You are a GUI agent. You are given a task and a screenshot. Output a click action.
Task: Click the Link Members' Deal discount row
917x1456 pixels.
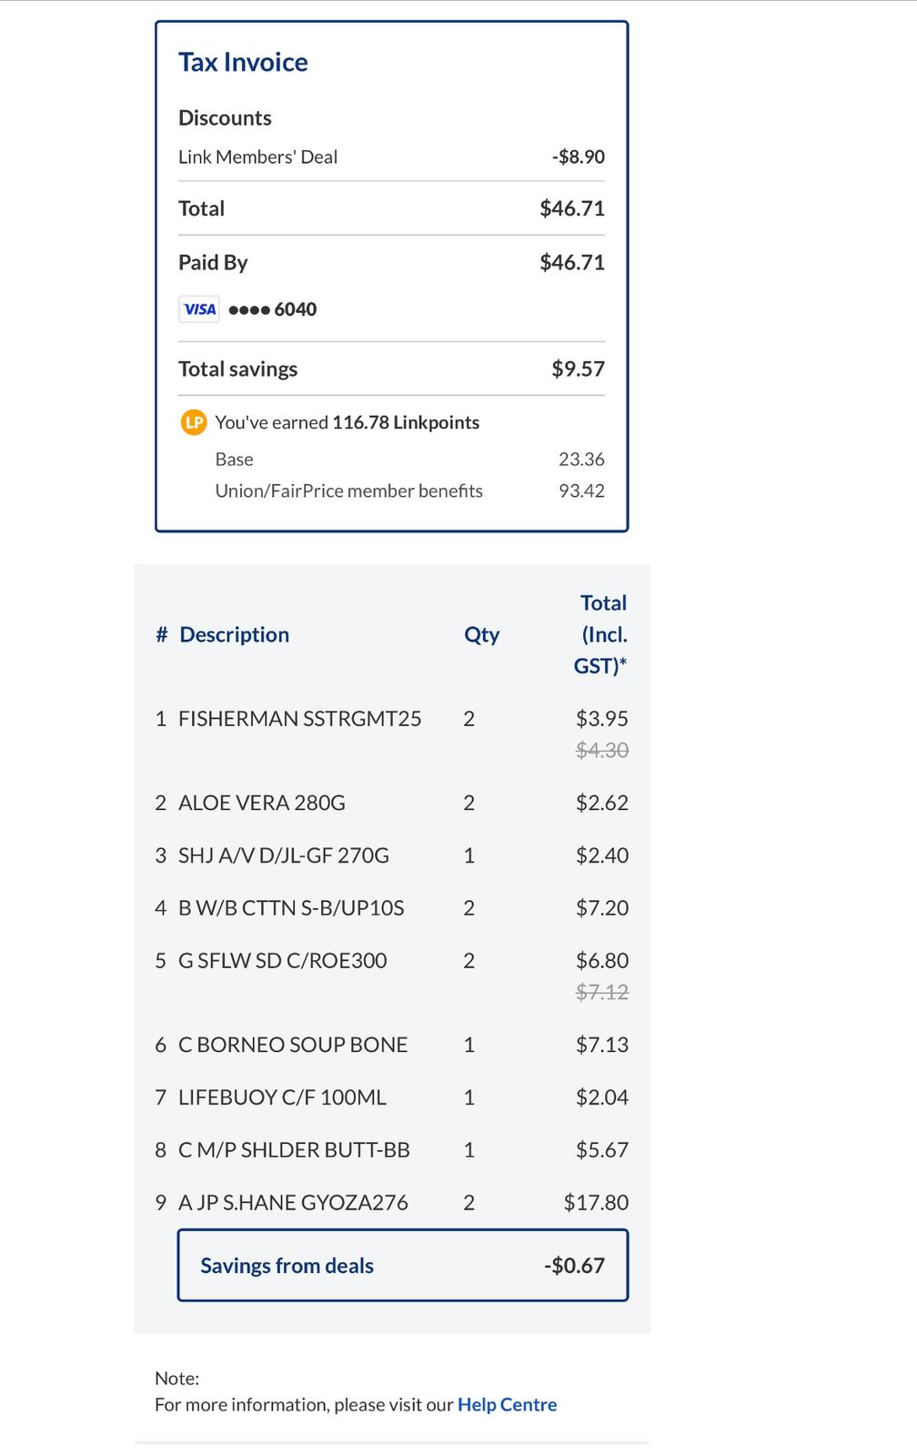coord(391,157)
